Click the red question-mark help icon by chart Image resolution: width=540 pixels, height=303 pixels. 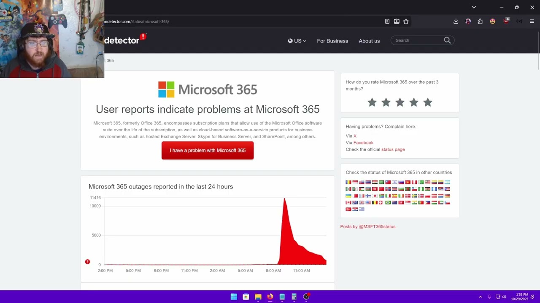87,262
